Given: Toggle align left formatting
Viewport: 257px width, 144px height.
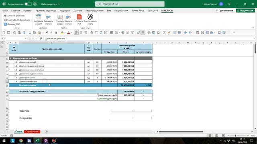Looking at the screenshot, I should 76,33.
